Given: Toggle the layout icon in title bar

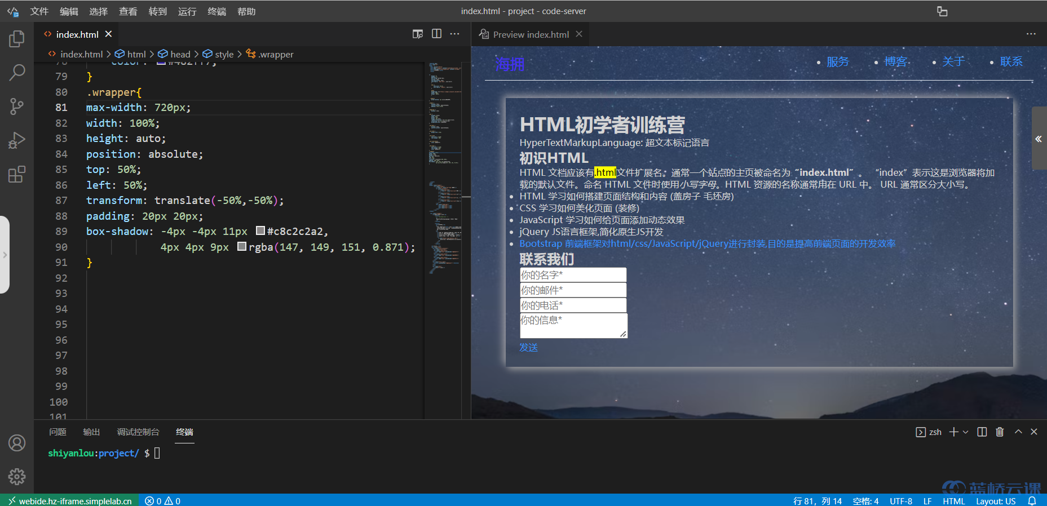Looking at the screenshot, I should coord(942,11).
